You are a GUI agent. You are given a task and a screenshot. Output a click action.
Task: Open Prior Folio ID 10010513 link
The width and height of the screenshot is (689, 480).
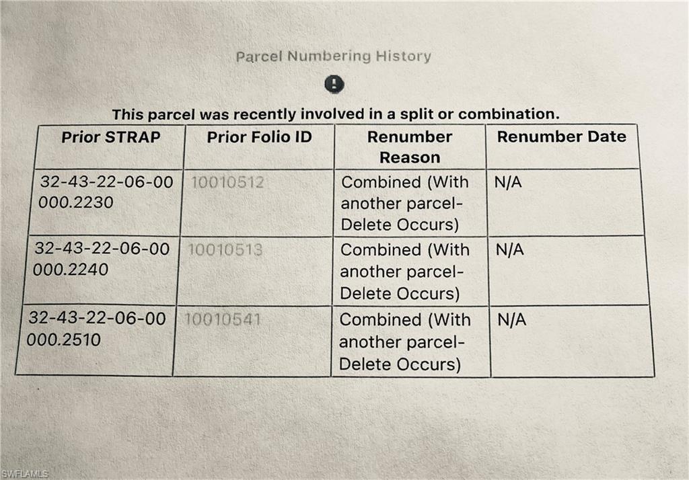coord(225,250)
